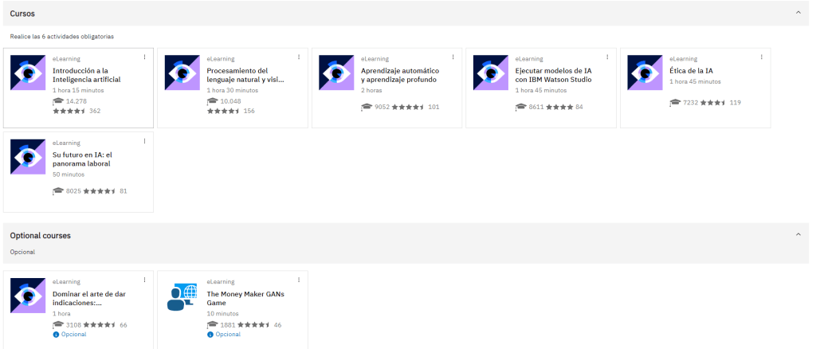The image size is (816, 349).
Task: Open three-dot menu for Aprendizaje automático card
Action: pyautogui.click(x=453, y=57)
